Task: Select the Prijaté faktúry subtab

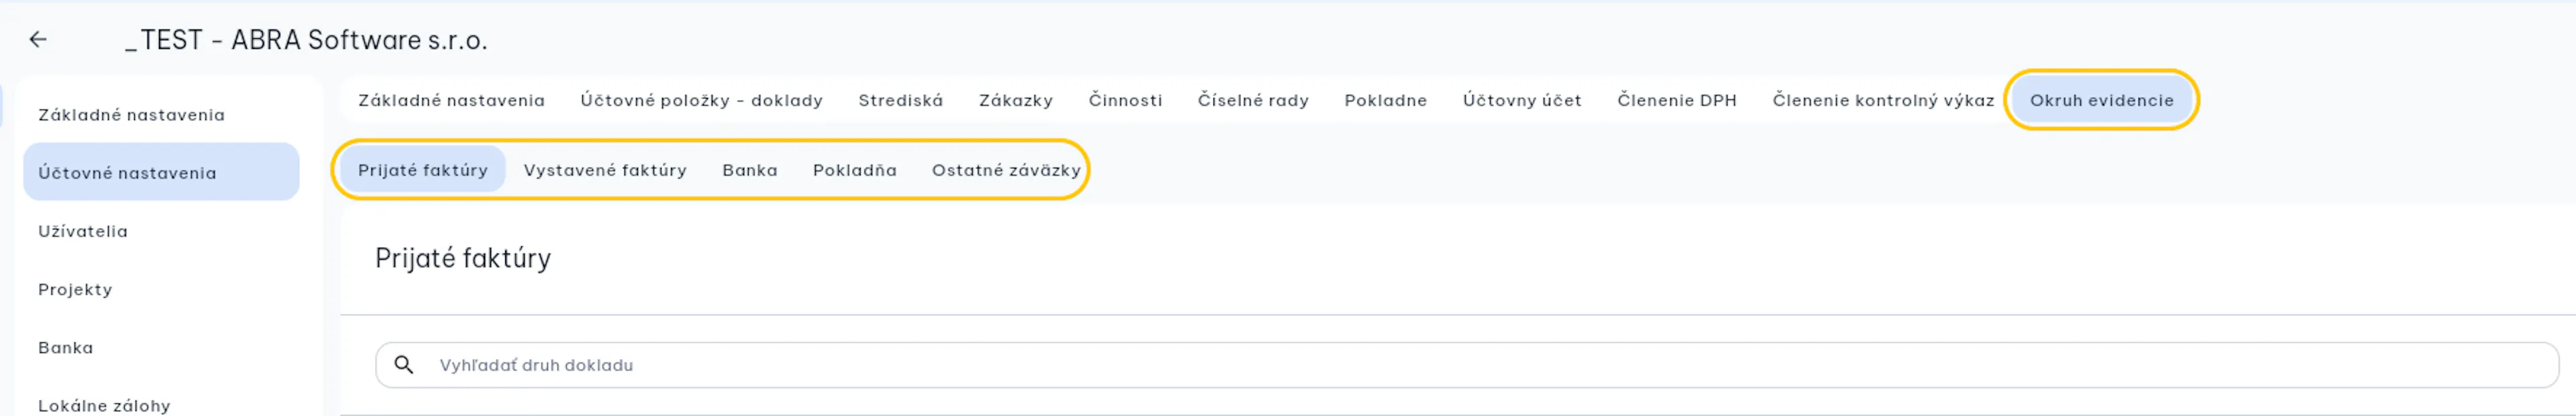Action: 423,170
